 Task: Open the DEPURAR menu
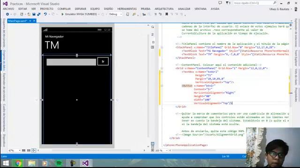(x=80, y=9)
